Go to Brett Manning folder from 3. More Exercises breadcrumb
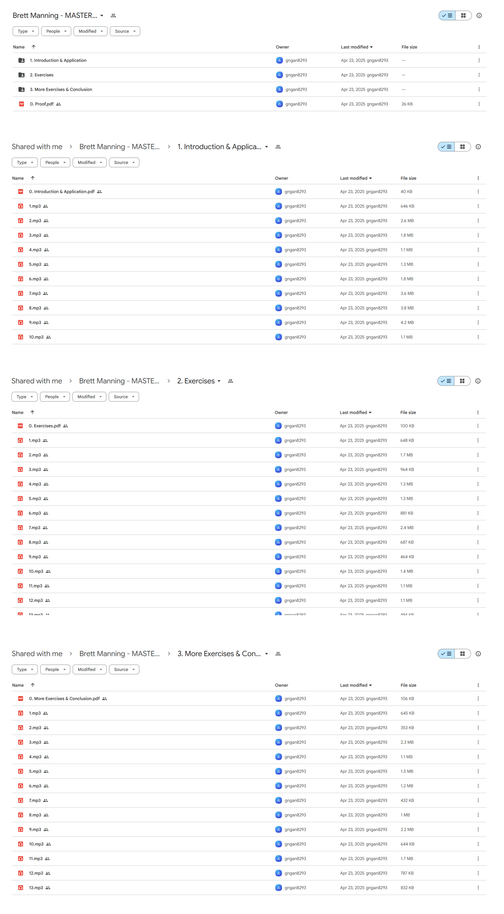This screenshot has width=504, height=914. tap(119, 654)
